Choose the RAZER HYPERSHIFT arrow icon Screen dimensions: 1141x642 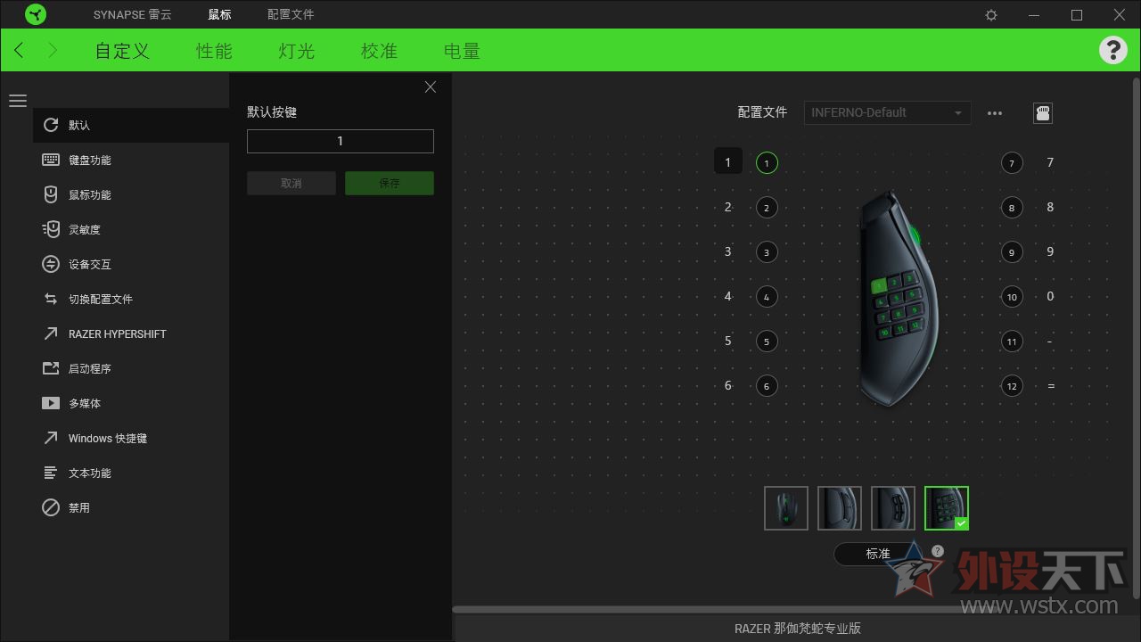pyautogui.click(x=51, y=334)
